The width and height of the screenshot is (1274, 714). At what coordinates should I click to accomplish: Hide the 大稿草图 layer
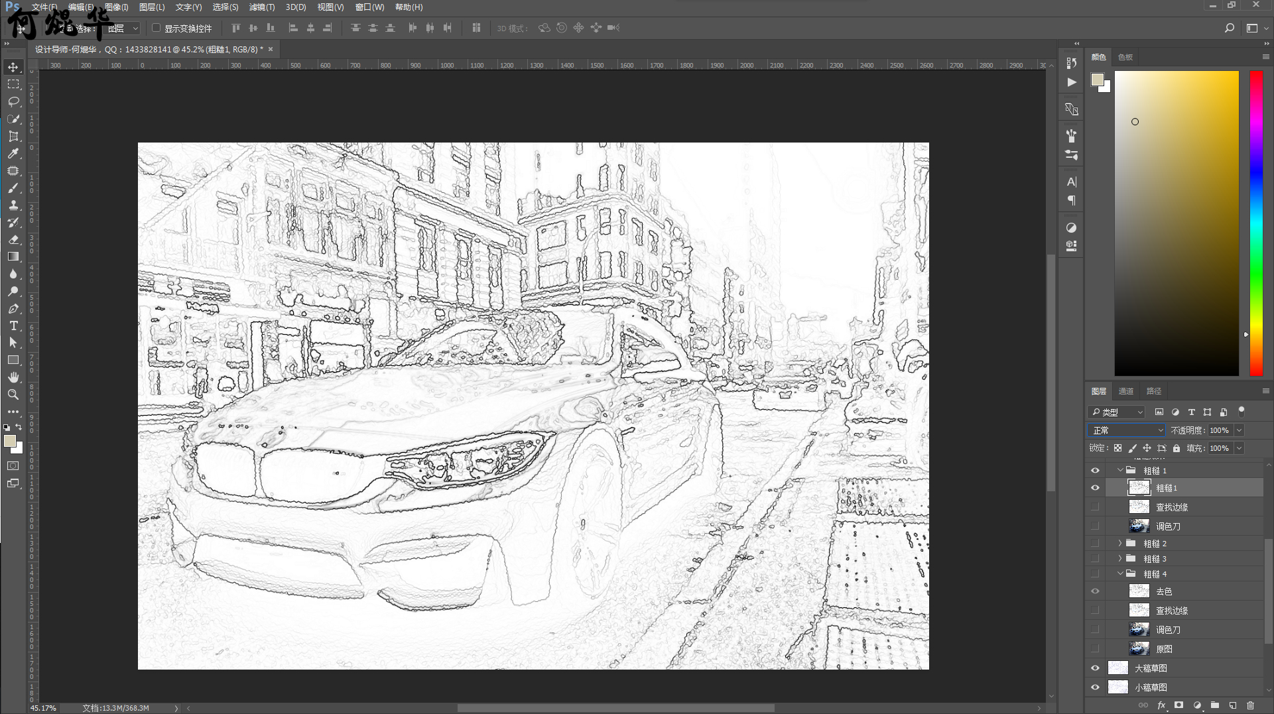tap(1095, 668)
